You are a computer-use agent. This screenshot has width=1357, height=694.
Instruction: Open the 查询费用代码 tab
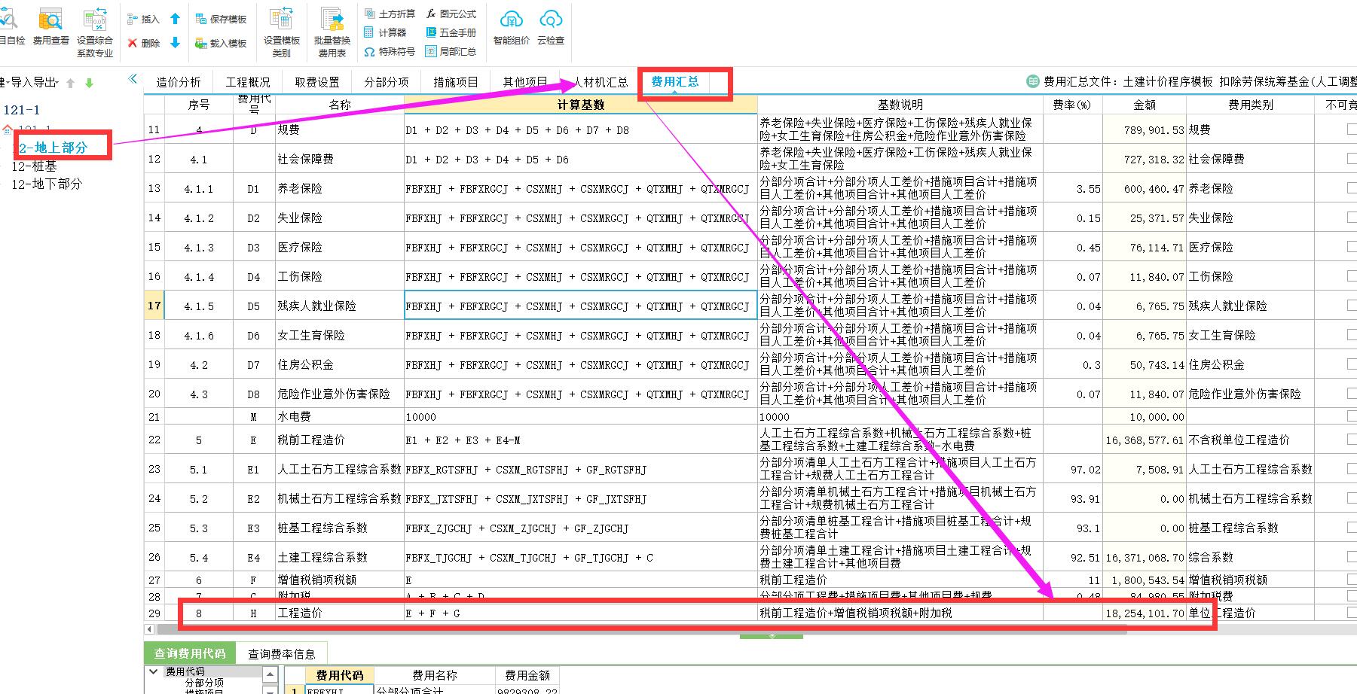coord(190,653)
